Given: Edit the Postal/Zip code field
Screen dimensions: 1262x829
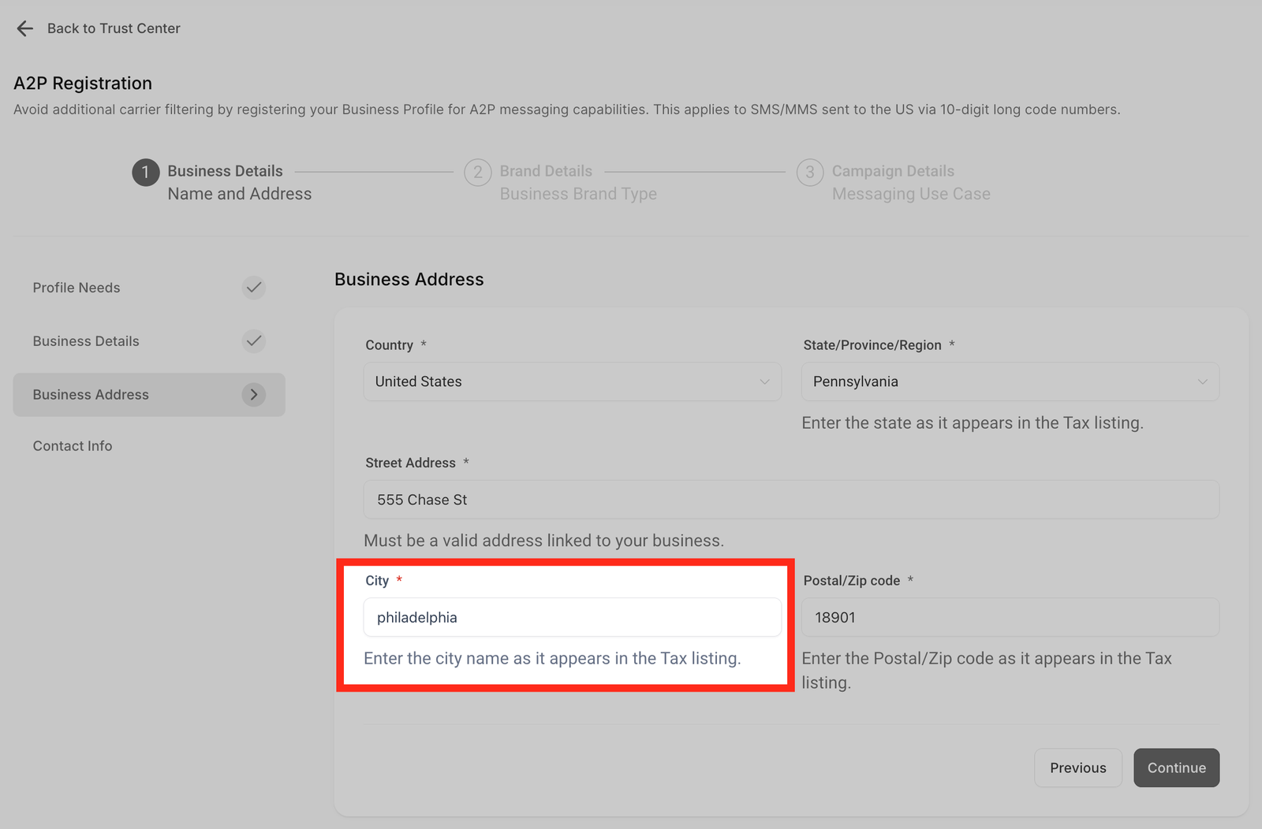Looking at the screenshot, I should 1010,618.
